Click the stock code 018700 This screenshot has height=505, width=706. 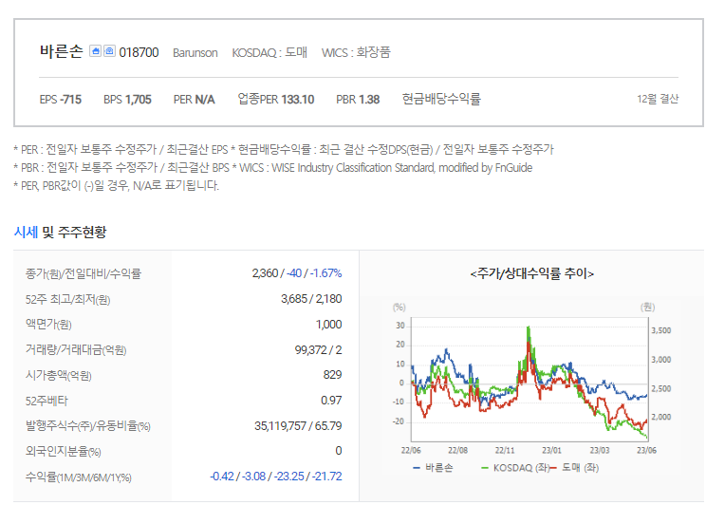click(139, 52)
